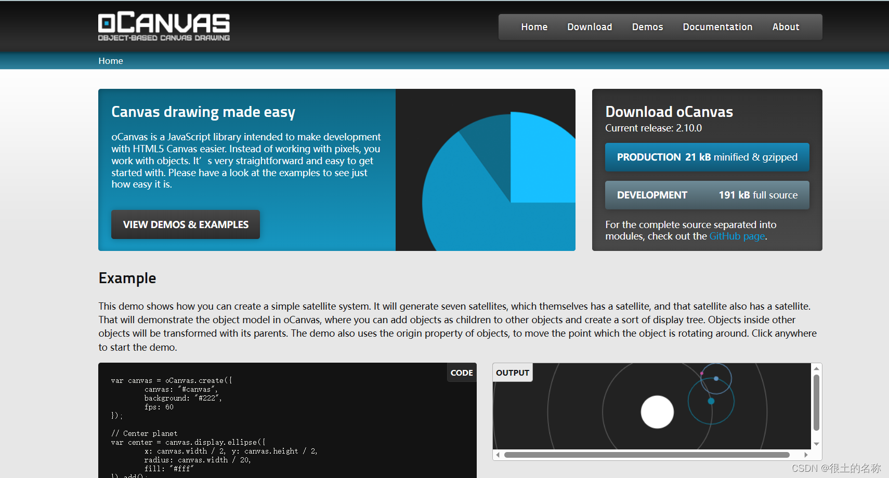Click output vertical scrollbar up arrow

816,368
